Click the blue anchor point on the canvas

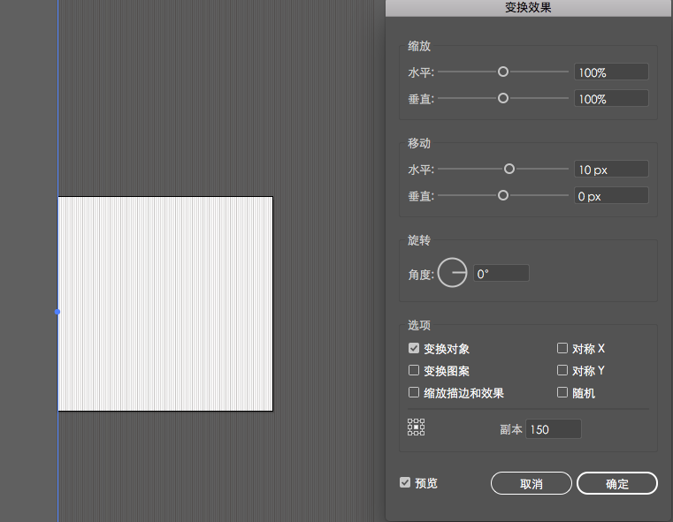click(57, 312)
